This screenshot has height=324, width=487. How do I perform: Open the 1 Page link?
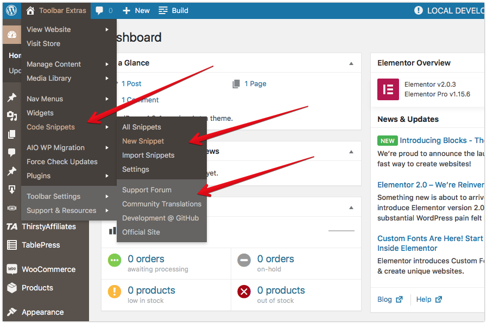[x=255, y=84]
